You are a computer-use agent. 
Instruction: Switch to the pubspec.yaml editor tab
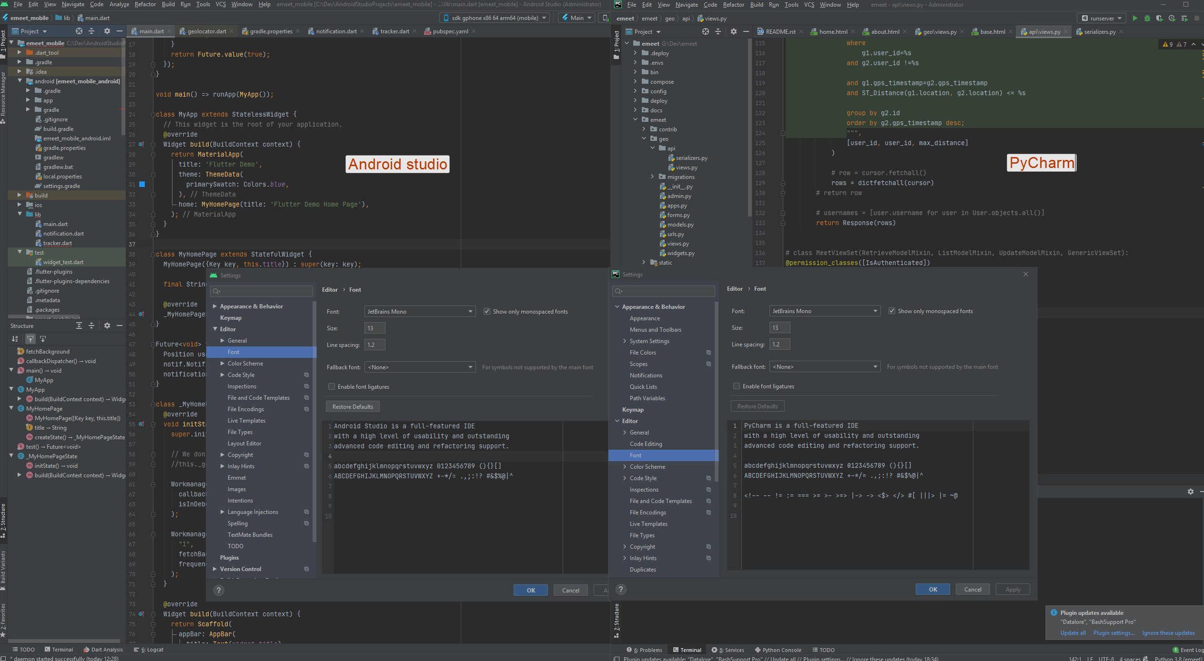[x=450, y=31]
